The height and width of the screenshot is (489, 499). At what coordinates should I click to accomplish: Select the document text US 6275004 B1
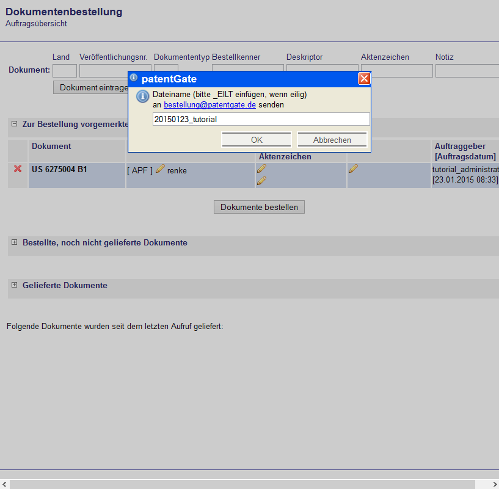pyautogui.click(x=59, y=169)
